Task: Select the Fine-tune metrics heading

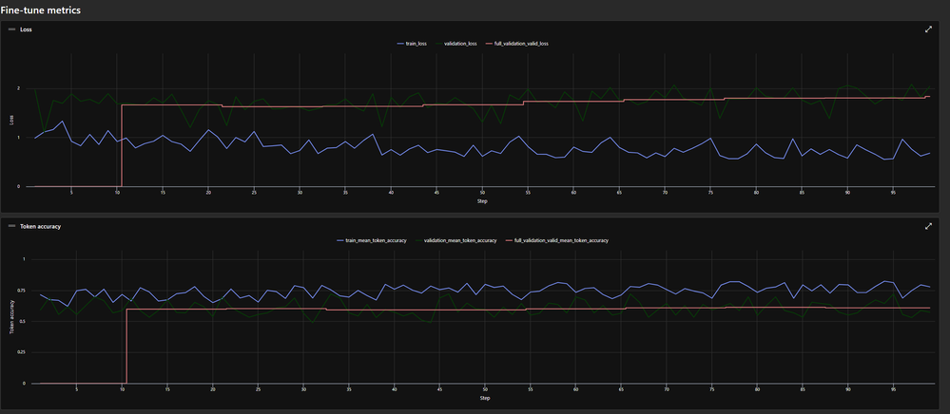Action: click(x=40, y=10)
